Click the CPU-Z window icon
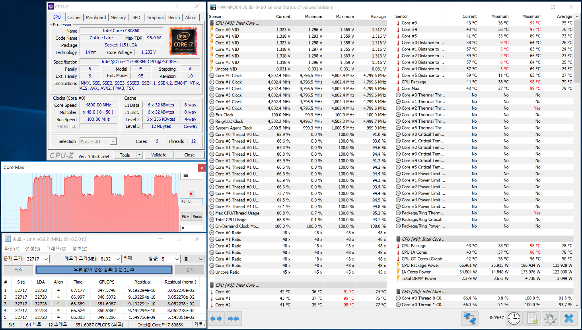The image size is (582, 330). point(51,6)
